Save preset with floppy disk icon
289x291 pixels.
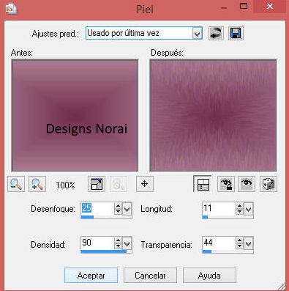point(236,34)
